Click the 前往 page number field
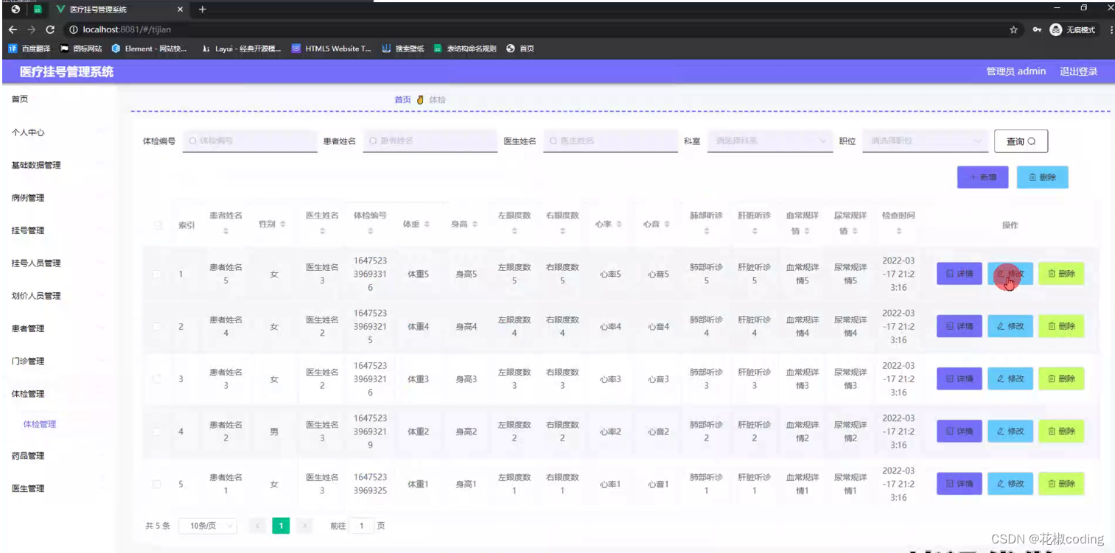The image size is (1115, 553). (x=361, y=526)
